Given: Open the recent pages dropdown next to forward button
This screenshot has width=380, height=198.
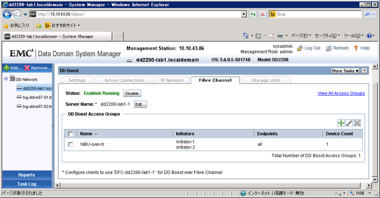Looking at the screenshot, I should [x=25, y=15].
